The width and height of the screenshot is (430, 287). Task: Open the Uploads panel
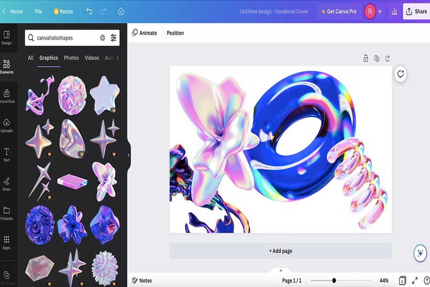(x=7, y=125)
